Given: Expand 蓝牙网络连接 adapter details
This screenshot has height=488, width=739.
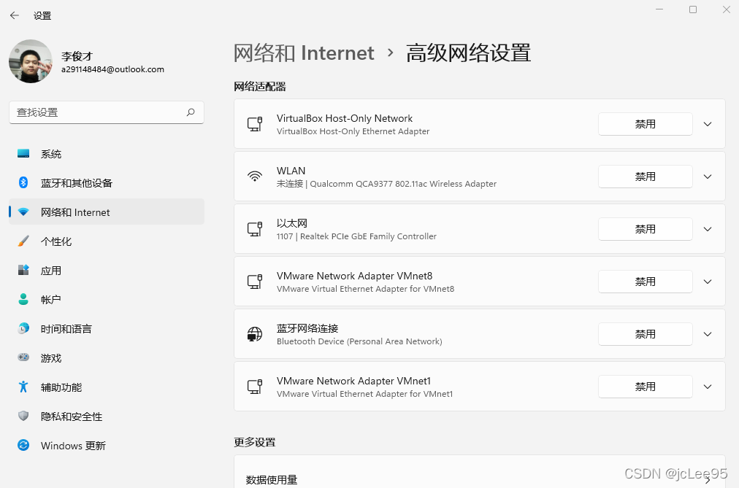Looking at the screenshot, I should (x=708, y=334).
